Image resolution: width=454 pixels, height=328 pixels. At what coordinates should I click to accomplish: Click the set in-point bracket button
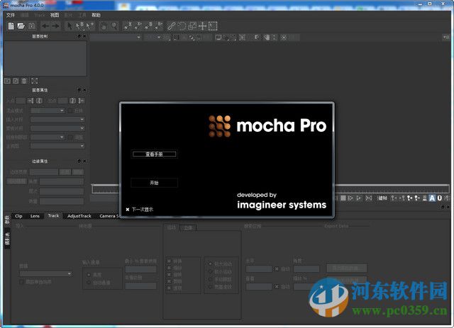pyautogui.click(x=31, y=101)
